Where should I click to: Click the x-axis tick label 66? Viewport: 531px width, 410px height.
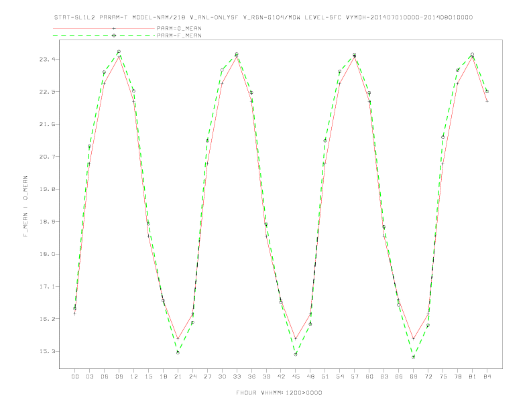(x=399, y=377)
